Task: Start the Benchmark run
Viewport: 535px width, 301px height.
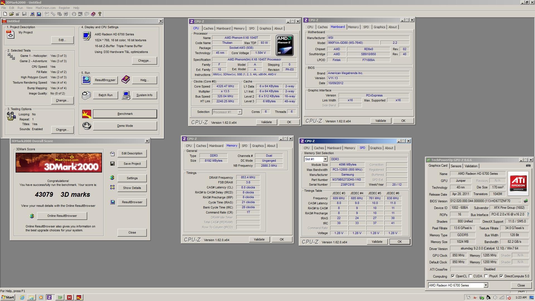Action: click(x=125, y=114)
